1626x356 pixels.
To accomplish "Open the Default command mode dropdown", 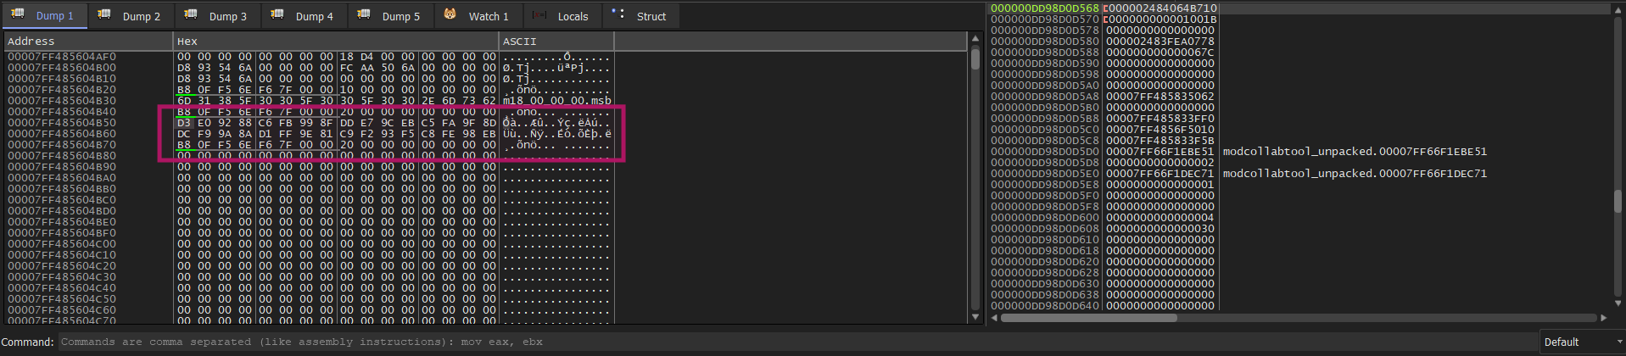I will coord(1580,342).
